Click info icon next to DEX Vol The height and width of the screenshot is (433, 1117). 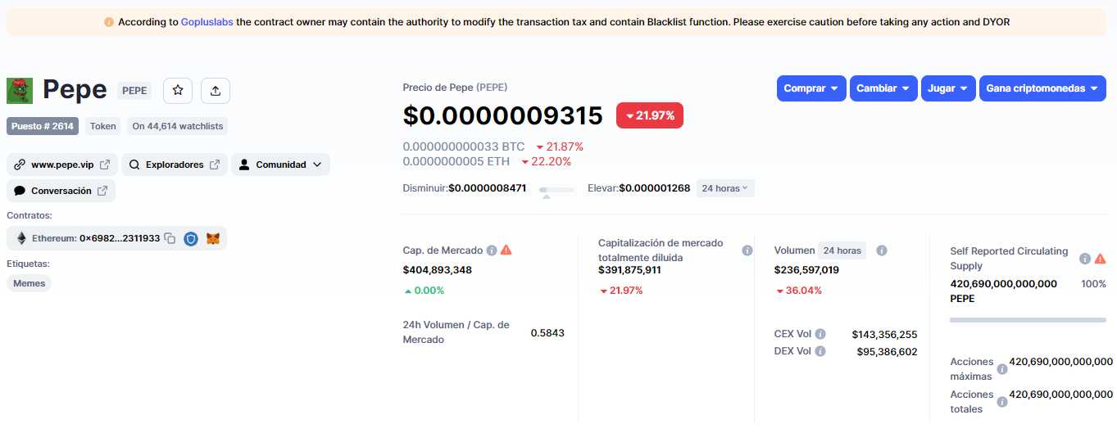click(x=820, y=351)
